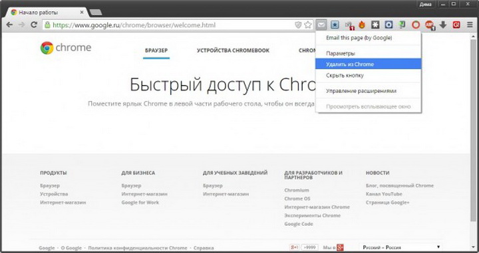Open the blue star bookmark extension
Screen dimensions: 479x253
[335, 25]
